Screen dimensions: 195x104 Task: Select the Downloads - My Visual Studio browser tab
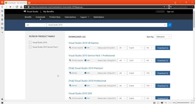click(x=16, y=3)
